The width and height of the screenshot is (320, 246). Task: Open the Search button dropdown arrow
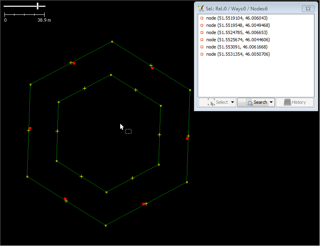click(x=271, y=102)
